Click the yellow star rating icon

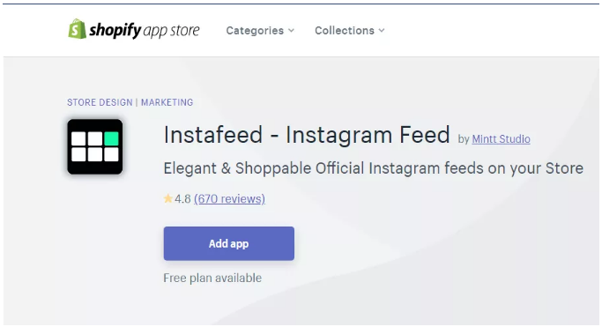coord(168,198)
